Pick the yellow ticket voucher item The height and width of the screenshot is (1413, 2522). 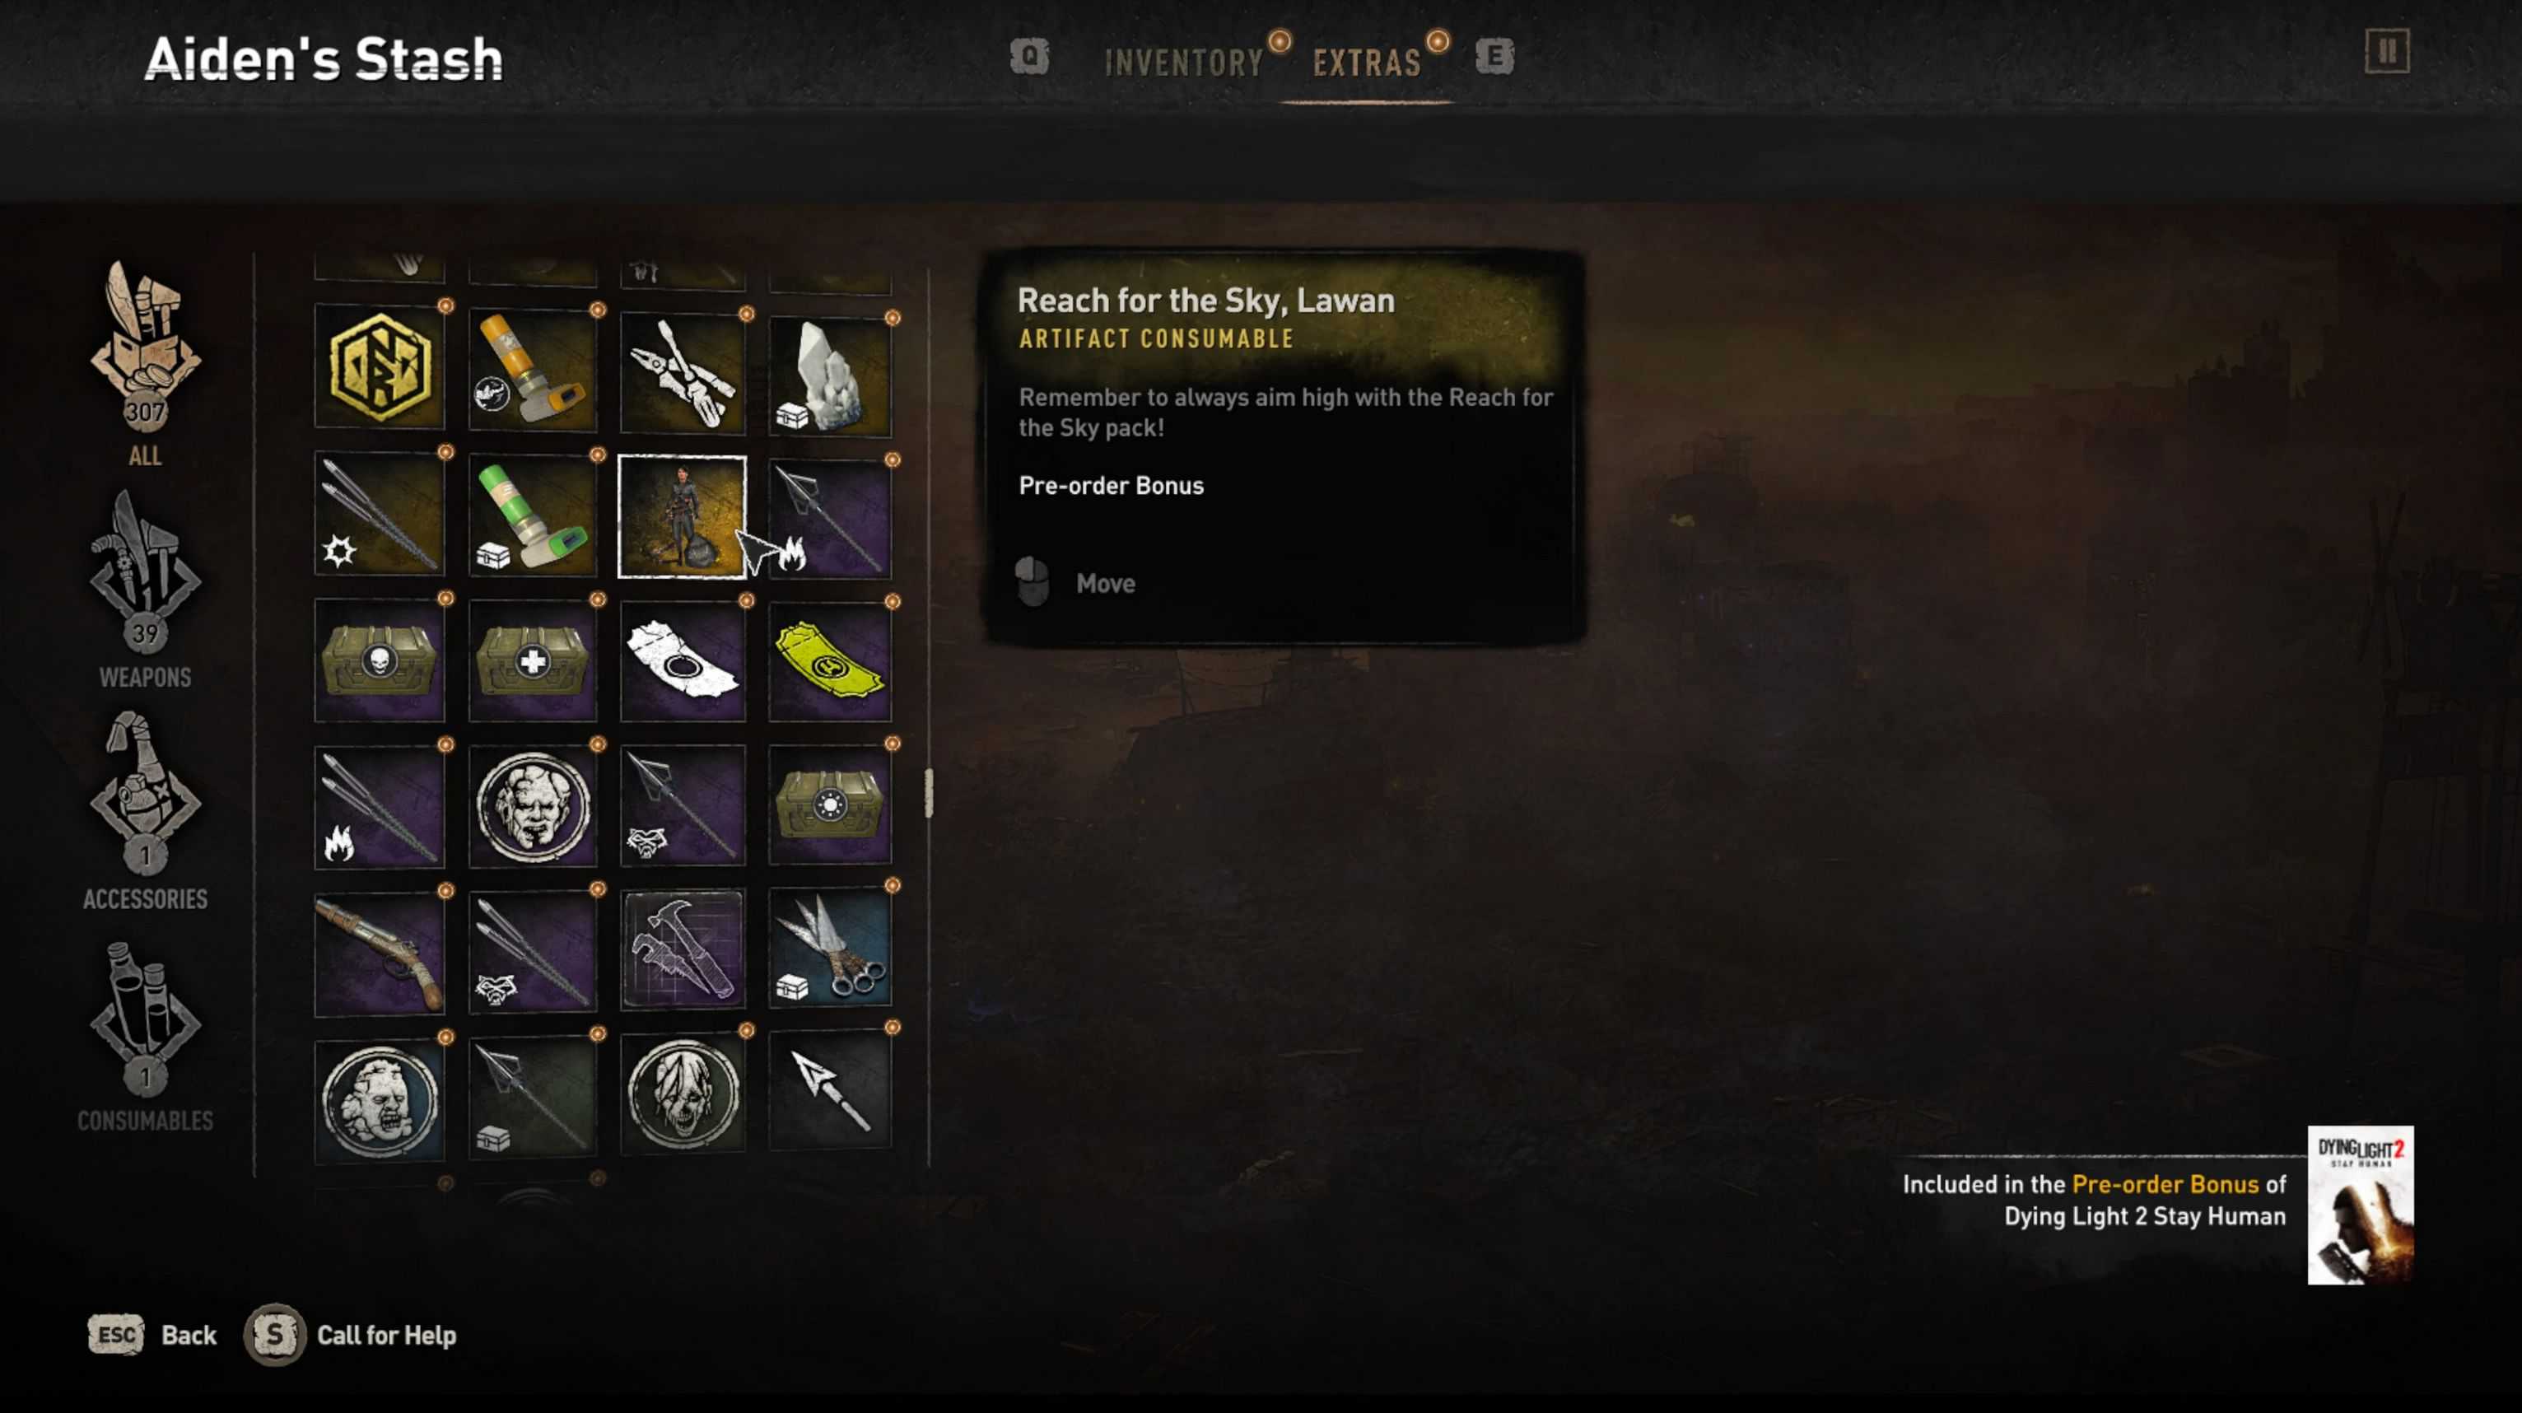tap(830, 661)
